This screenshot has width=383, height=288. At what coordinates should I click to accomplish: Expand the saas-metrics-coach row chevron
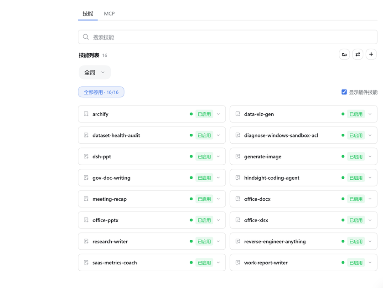pos(218,263)
